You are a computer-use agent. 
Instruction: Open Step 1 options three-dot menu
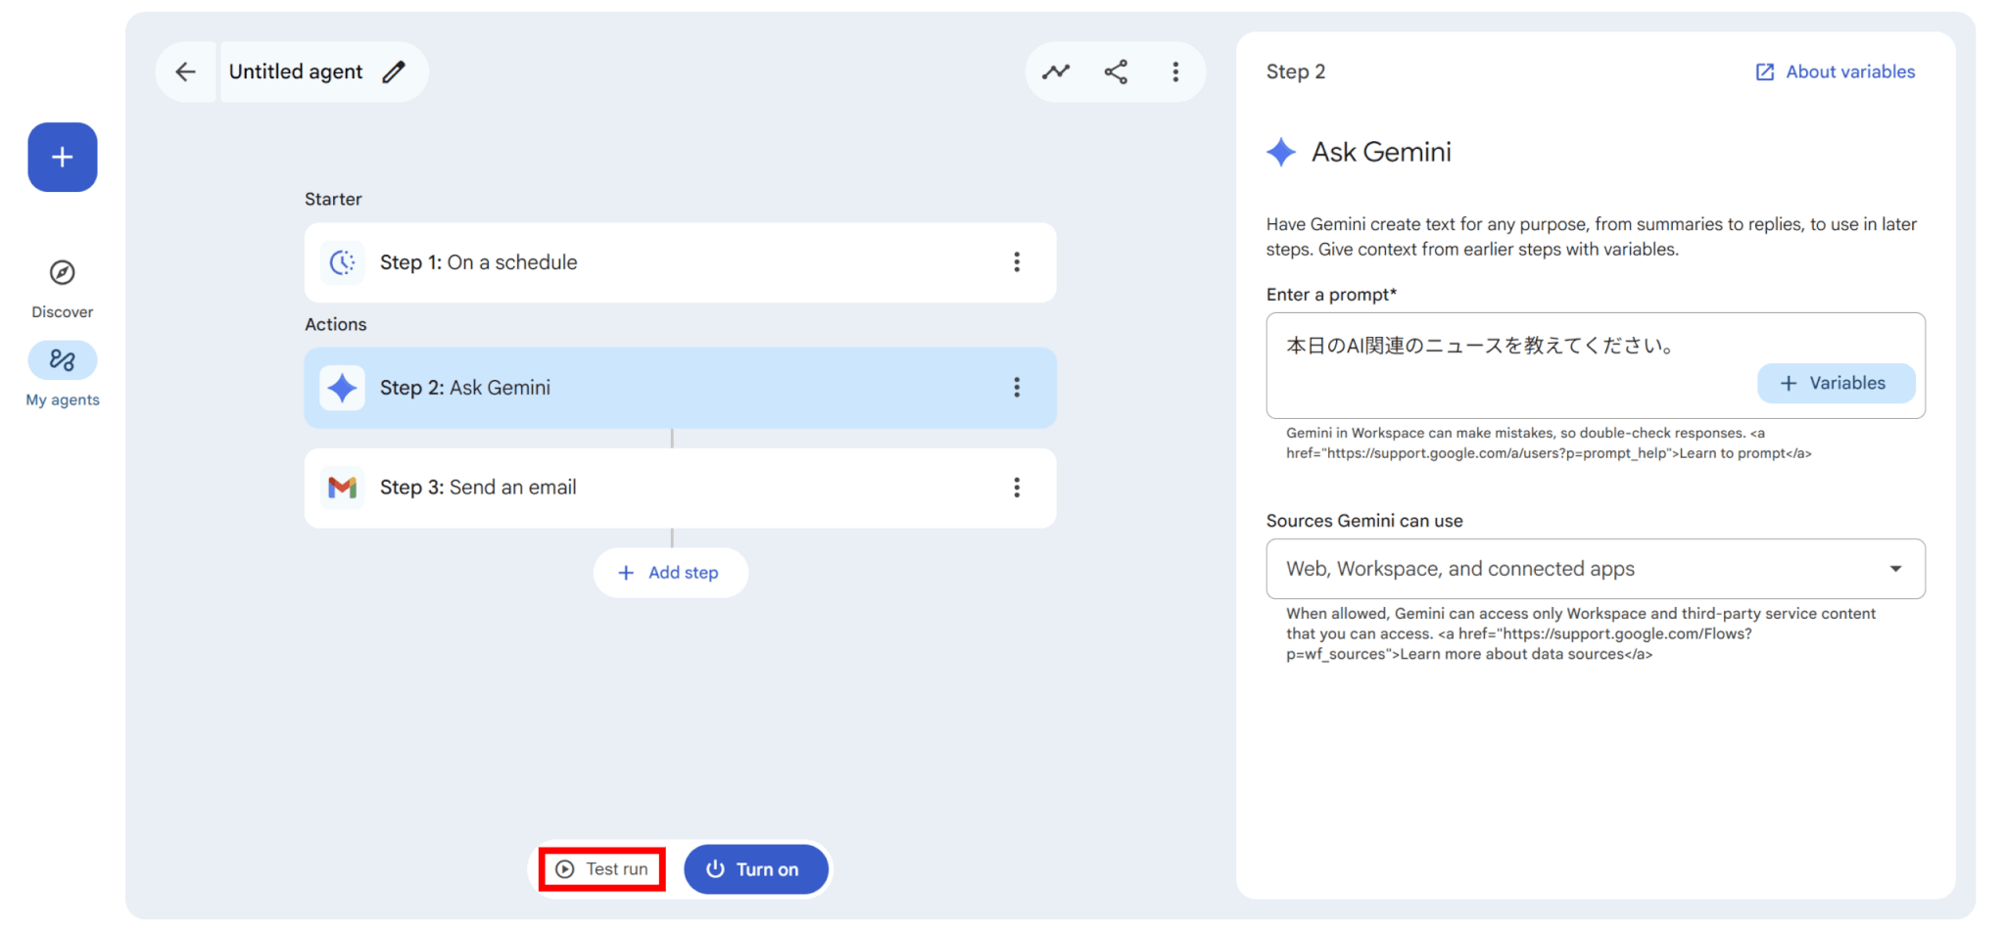(x=1017, y=262)
